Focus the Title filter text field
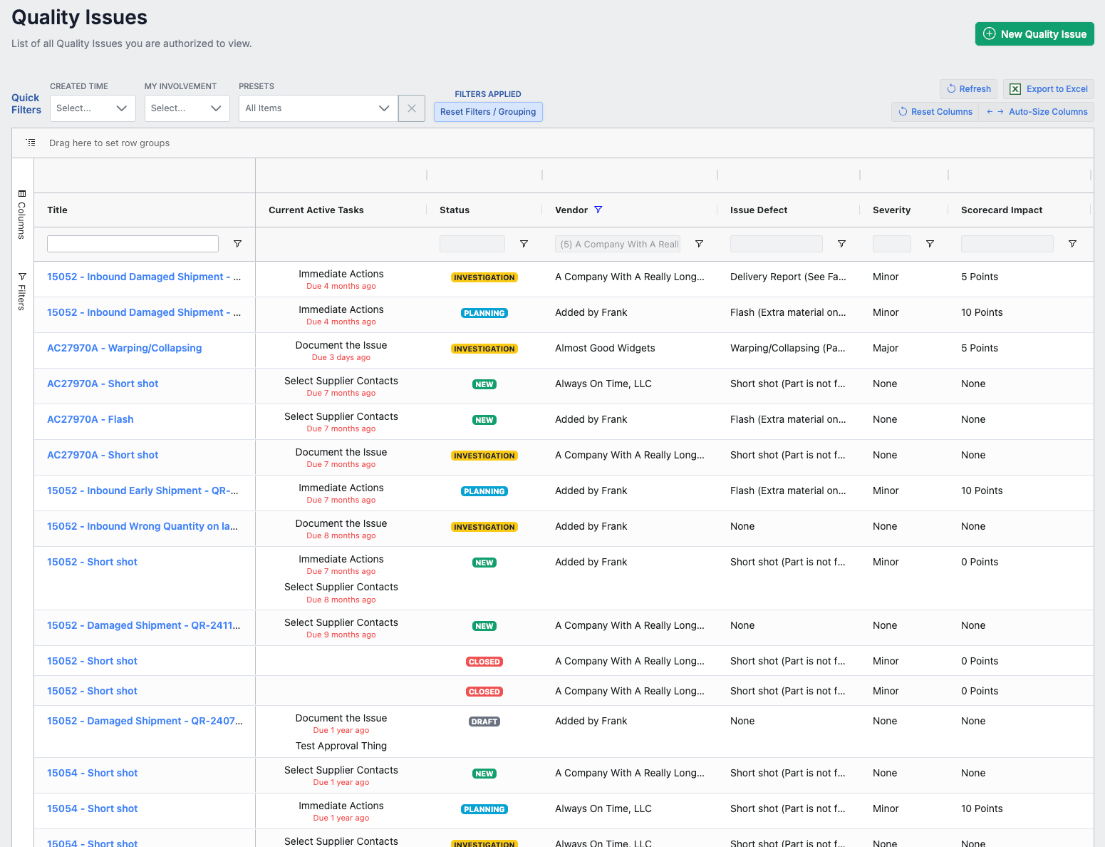The height and width of the screenshot is (847, 1105). 133,244
